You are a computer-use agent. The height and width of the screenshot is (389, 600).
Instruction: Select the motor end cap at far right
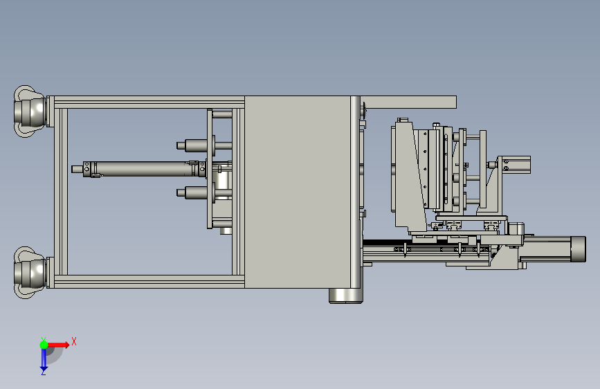pyautogui.click(x=578, y=249)
